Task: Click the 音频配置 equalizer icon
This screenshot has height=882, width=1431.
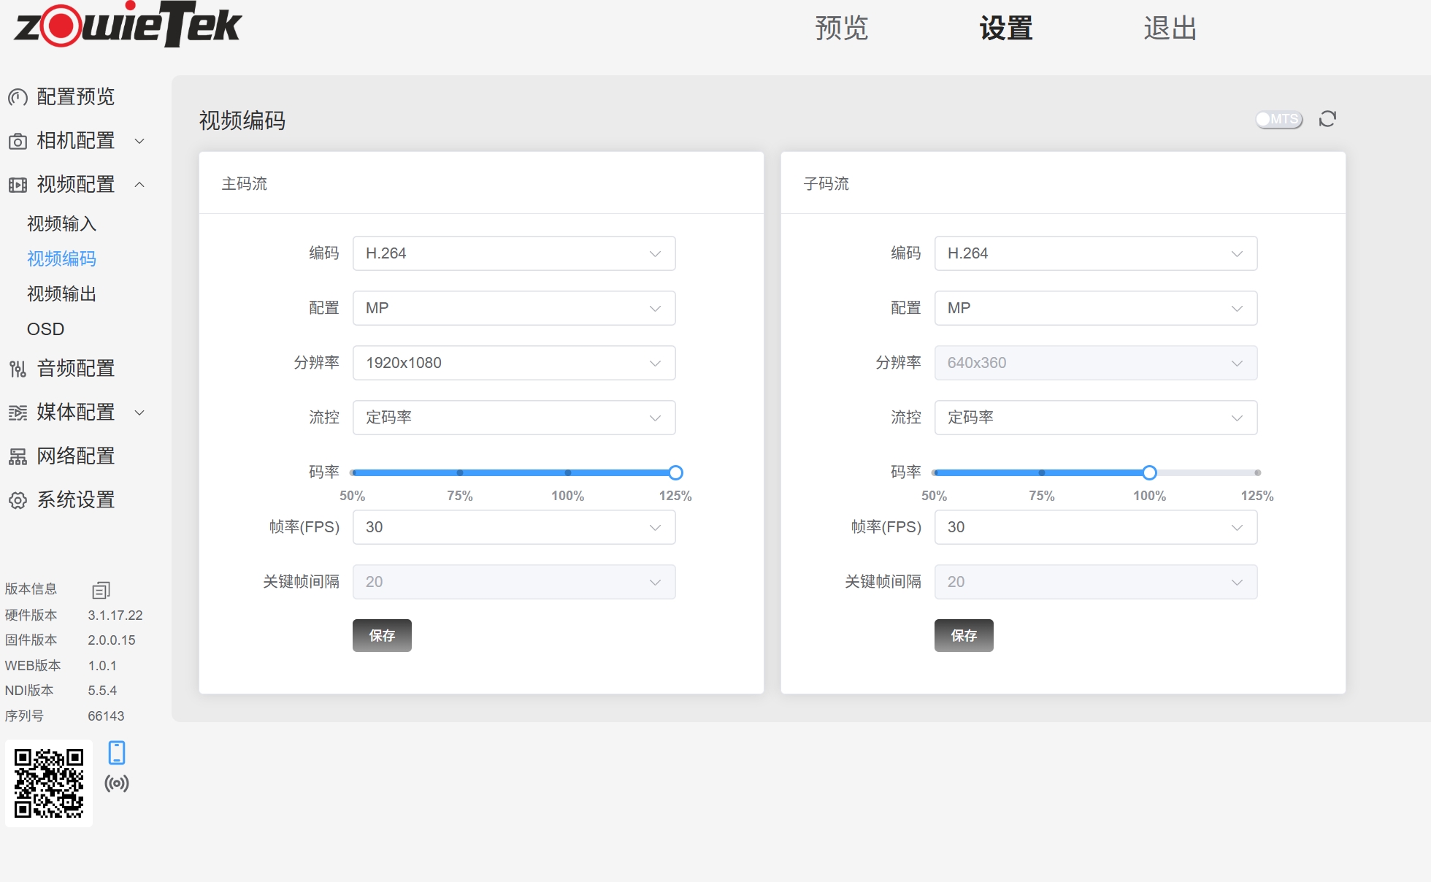Action: (x=18, y=369)
